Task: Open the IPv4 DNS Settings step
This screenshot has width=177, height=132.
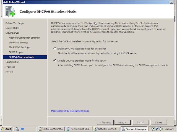Action: click(x=19, y=43)
